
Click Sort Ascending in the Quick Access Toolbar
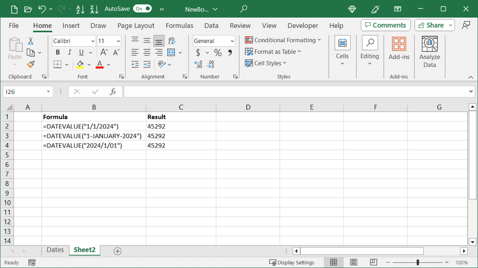pos(80,9)
